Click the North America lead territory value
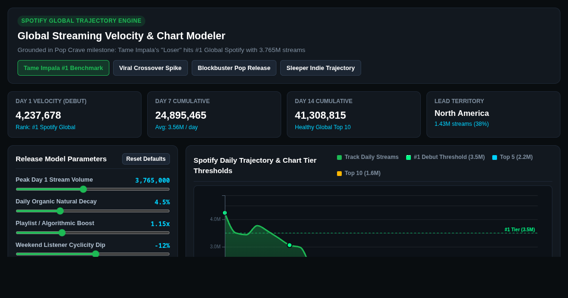The height and width of the screenshot is (298, 568). coord(461,114)
